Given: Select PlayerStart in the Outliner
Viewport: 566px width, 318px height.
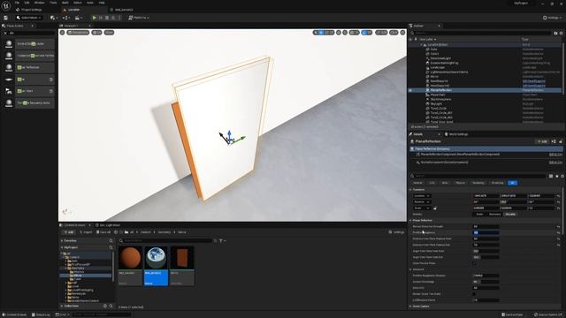Looking at the screenshot, I should [x=438, y=95].
